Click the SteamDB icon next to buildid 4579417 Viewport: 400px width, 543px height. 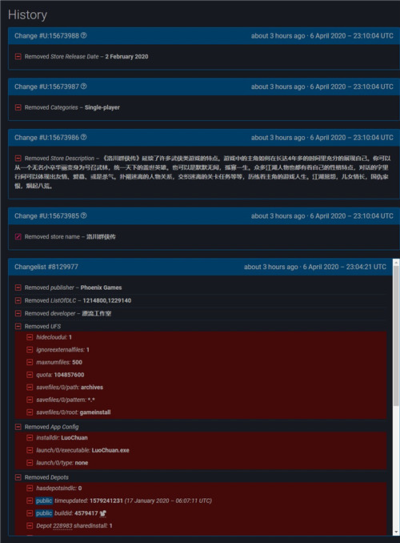(102, 513)
